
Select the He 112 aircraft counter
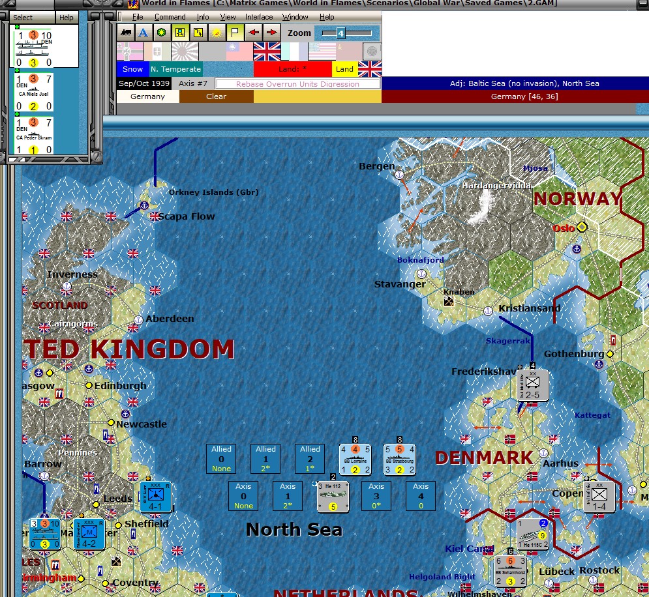333,496
